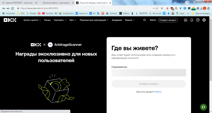The width and height of the screenshot is (212, 113).
Task: Expand the Купить крипто dropdown menu
Action: 32,20
